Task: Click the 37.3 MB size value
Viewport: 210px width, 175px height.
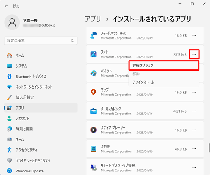Action: tap(180, 55)
